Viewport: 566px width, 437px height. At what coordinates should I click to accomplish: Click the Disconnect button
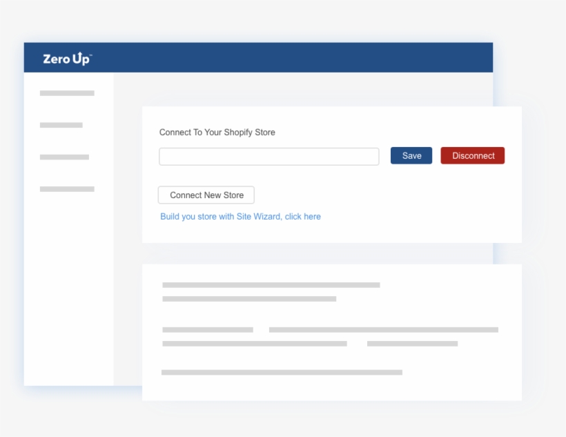472,155
